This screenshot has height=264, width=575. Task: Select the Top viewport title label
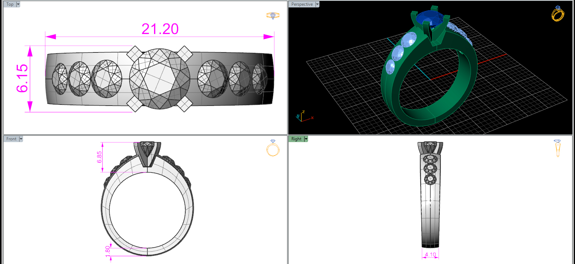[x=10, y=4]
